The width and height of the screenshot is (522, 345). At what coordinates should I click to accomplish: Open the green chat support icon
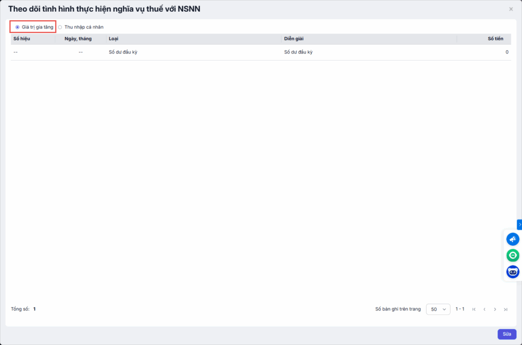point(513,255)
